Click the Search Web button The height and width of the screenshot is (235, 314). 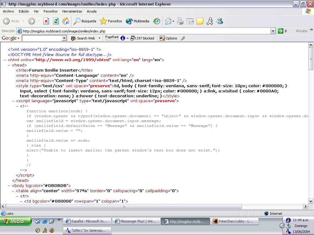point(83,38)
